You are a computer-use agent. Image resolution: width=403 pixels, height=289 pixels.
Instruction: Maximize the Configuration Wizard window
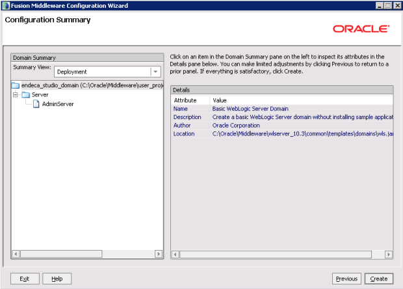click(388, 6)
